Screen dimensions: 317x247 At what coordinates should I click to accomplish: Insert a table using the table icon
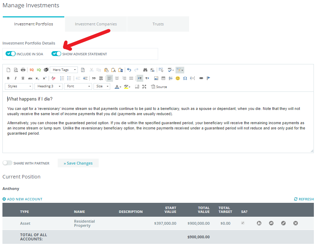(163, 78)
